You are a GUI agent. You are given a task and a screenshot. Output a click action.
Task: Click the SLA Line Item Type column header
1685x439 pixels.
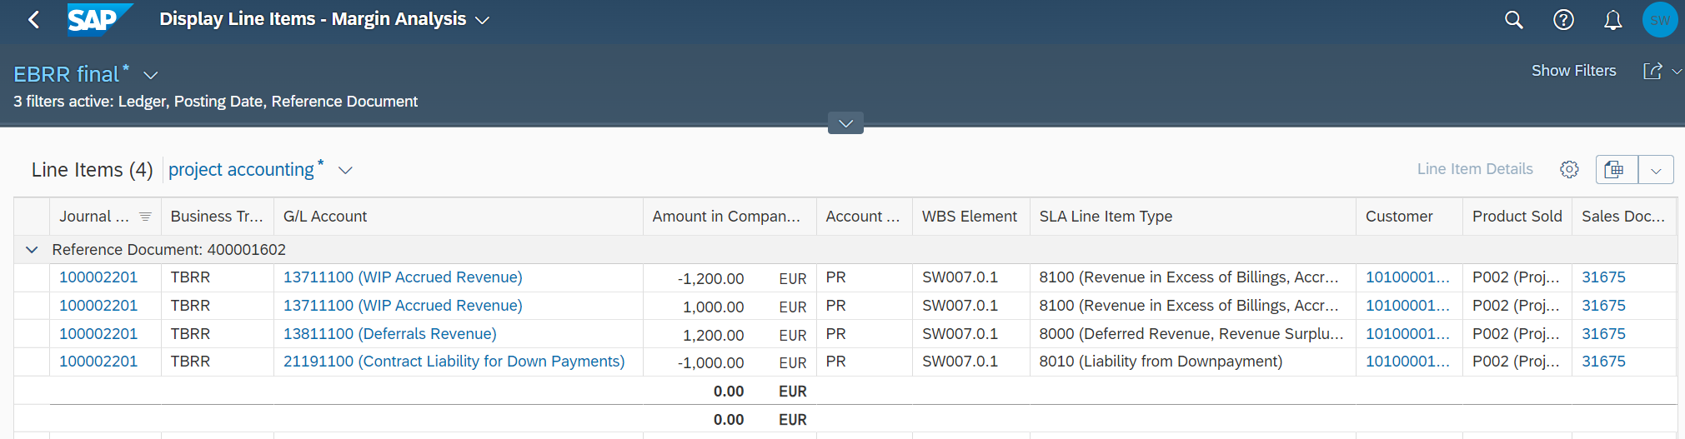click(1105, 217)
